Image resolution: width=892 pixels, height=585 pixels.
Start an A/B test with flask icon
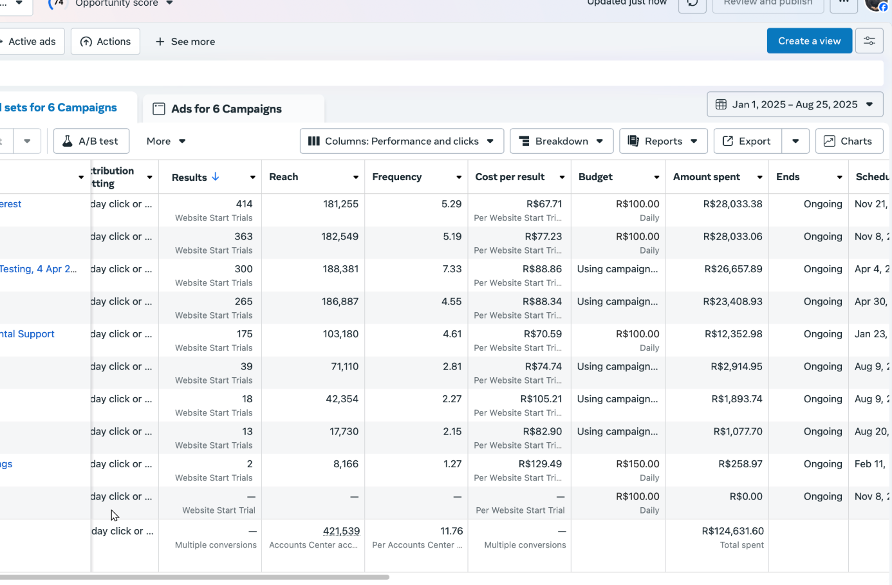pos(91,141)
